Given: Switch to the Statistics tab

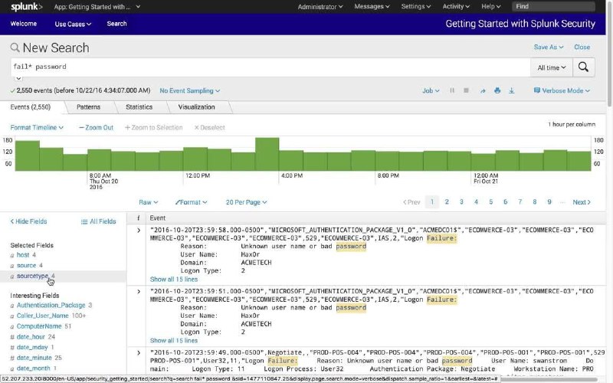Looking at the screenshot, I should 139,107.
